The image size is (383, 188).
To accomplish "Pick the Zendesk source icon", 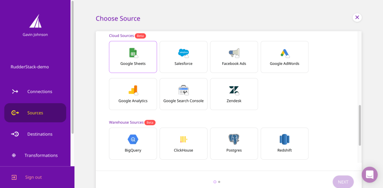I will click(x=234, y=90).
